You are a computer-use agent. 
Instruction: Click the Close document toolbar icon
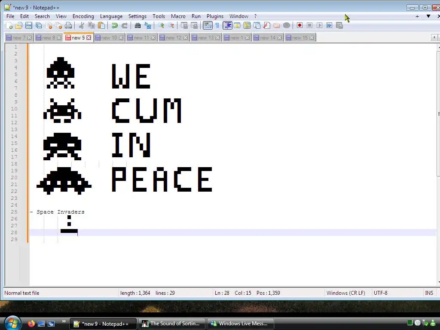(49, 25)
